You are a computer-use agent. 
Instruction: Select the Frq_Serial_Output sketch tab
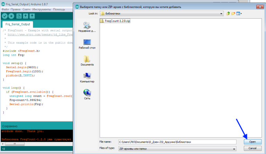point(18,24)
